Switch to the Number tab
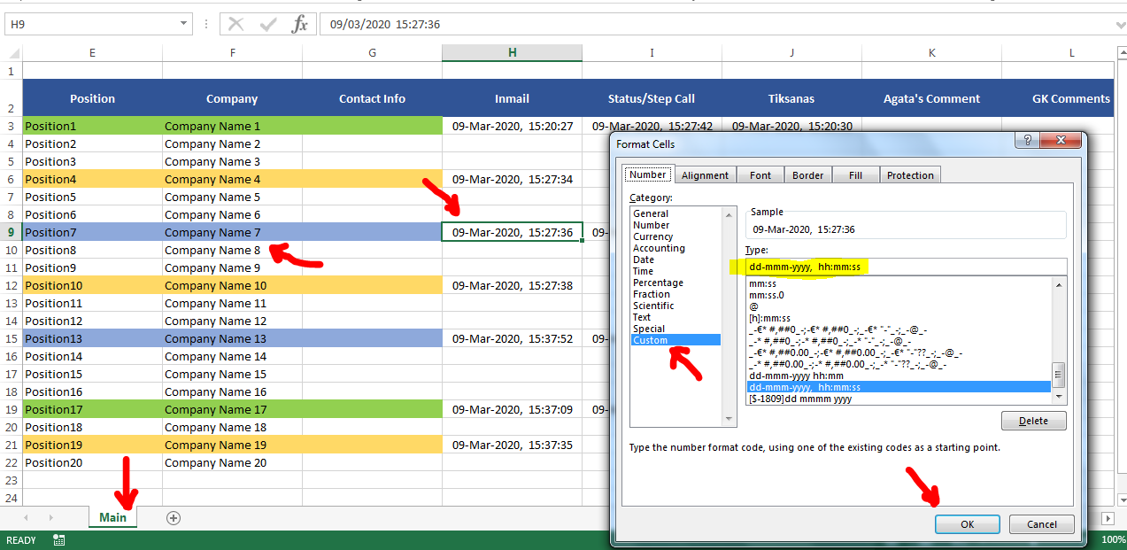Viewport: 1127px width, 550px height. [647, 174]
